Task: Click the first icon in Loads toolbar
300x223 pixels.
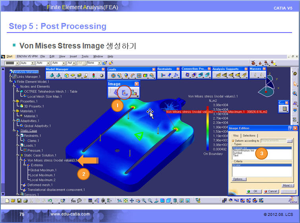Action: 113,75
